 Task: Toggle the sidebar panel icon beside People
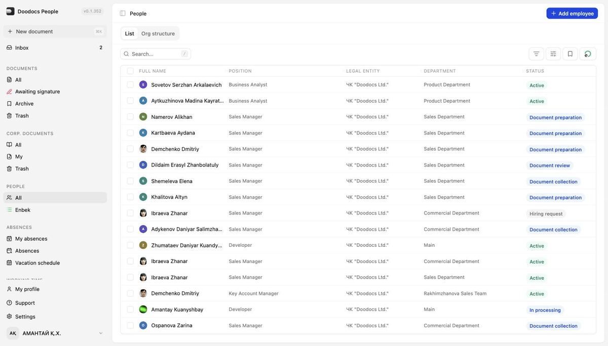[123, 13]
